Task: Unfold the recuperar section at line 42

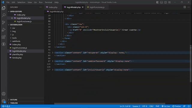Action: 53,53
